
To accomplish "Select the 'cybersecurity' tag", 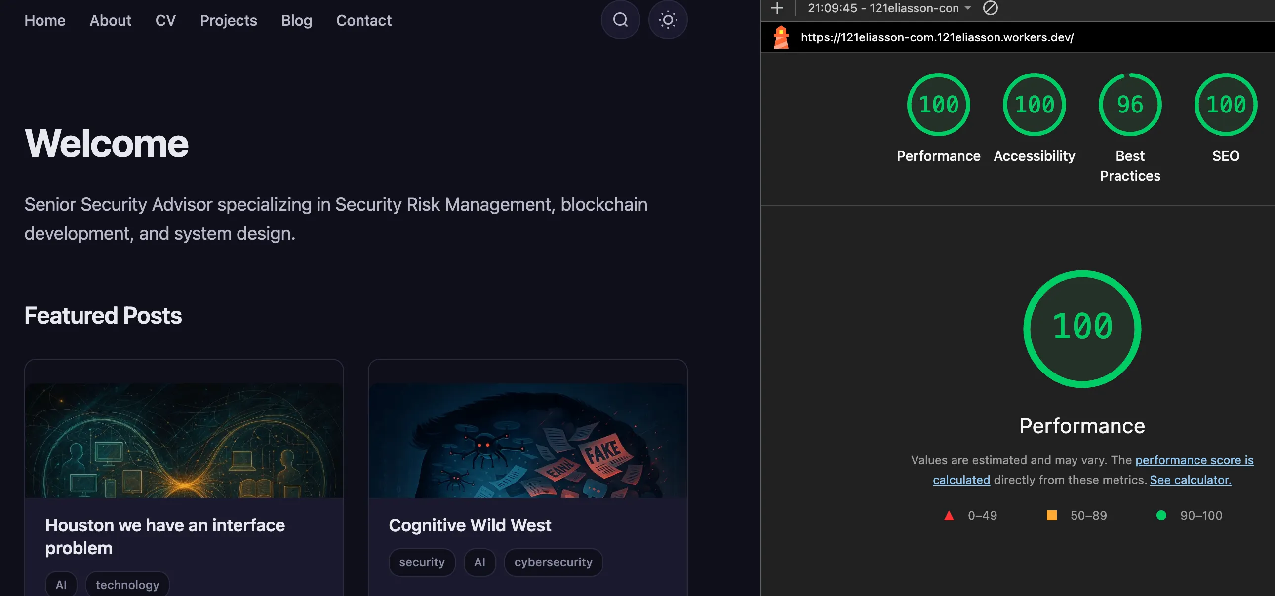I will coord(553,562).
